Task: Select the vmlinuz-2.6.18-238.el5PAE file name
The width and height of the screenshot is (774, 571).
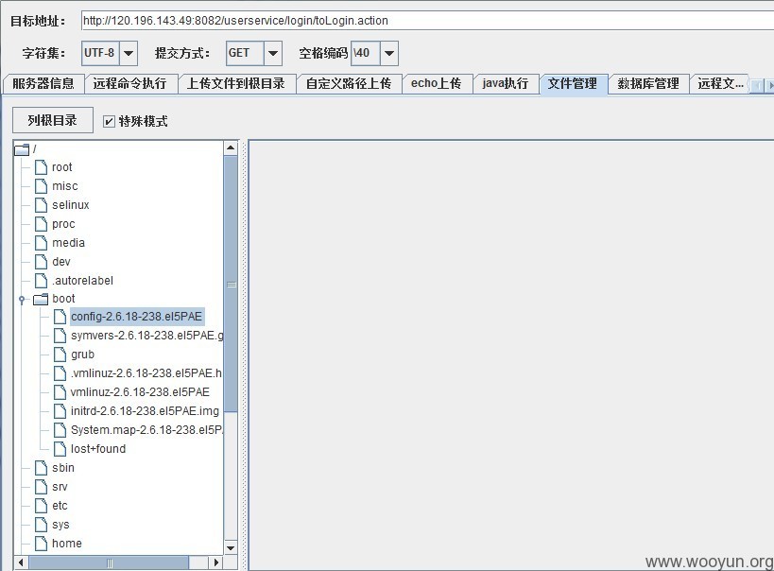Action: [140, 392]
